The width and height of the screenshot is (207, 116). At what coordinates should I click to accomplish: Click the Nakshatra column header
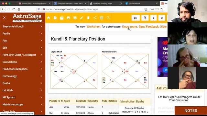(93, 101)
